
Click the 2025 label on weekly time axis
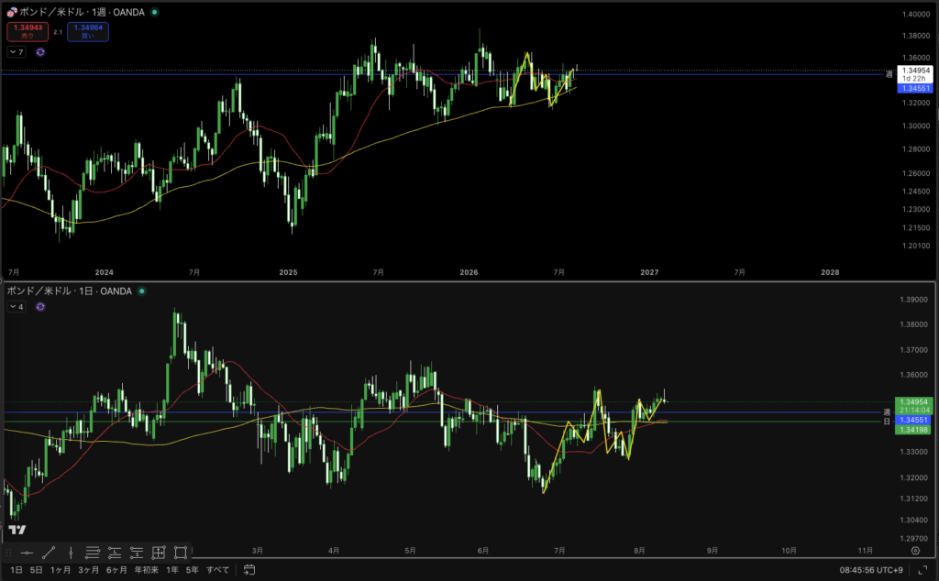(288, 272)
